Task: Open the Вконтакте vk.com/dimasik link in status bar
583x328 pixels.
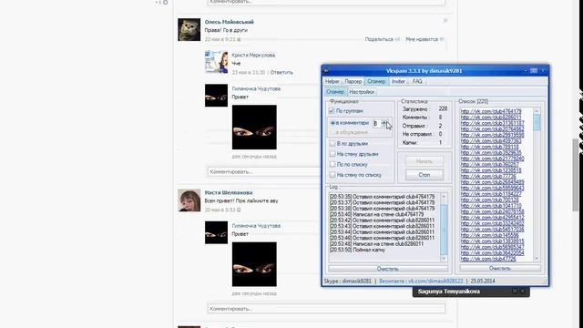Action: [x=421, y=282]
